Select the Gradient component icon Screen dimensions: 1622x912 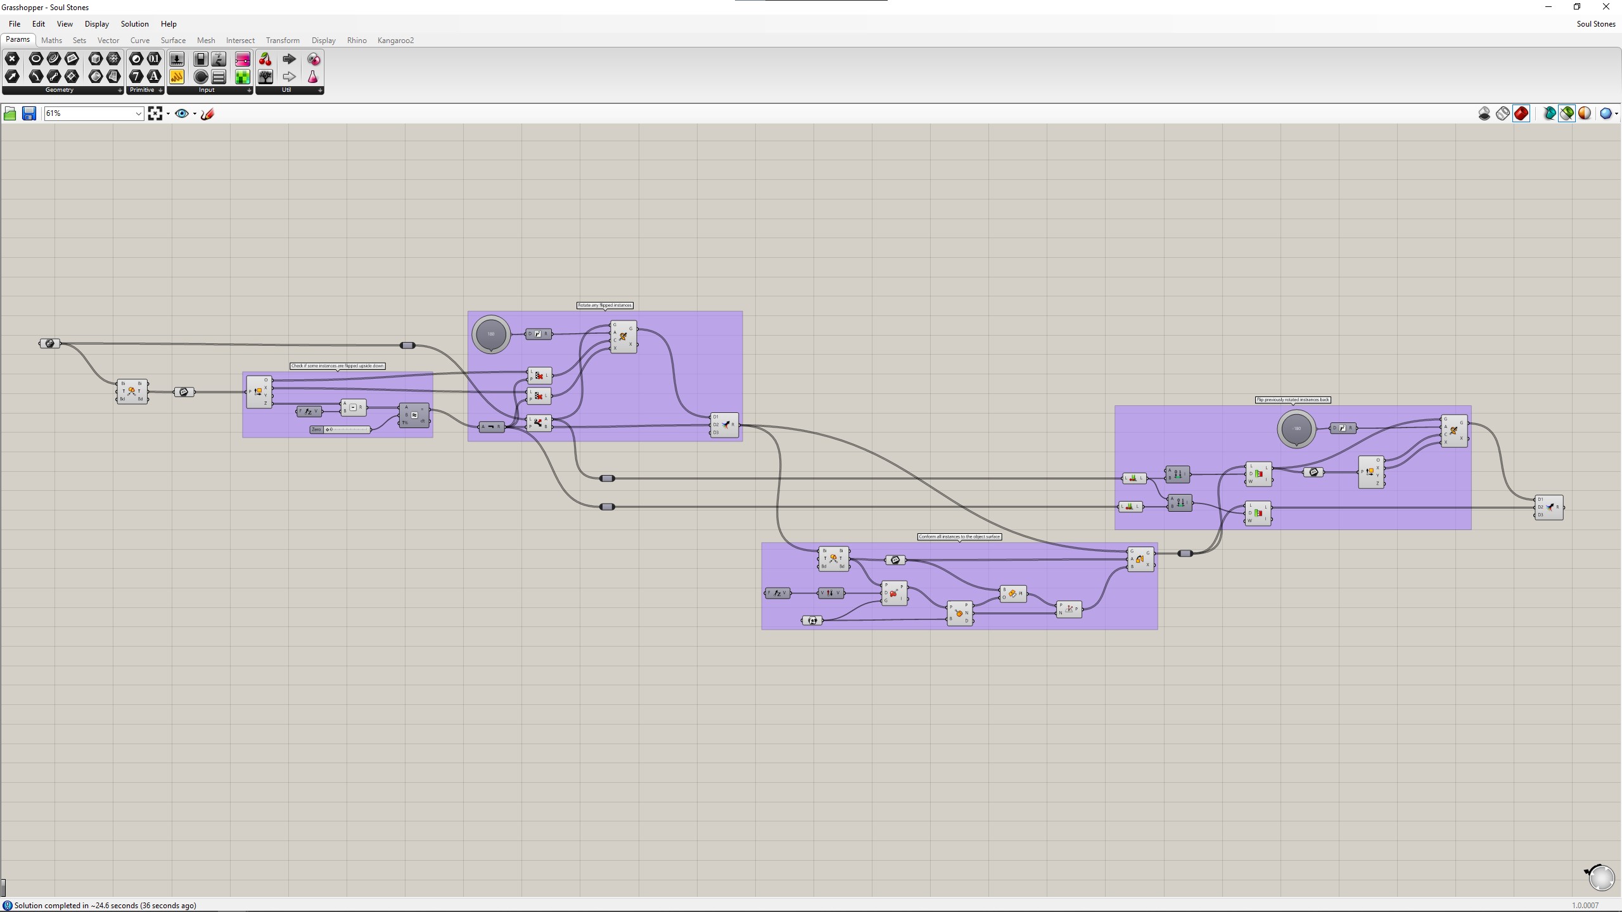(243, 59)
